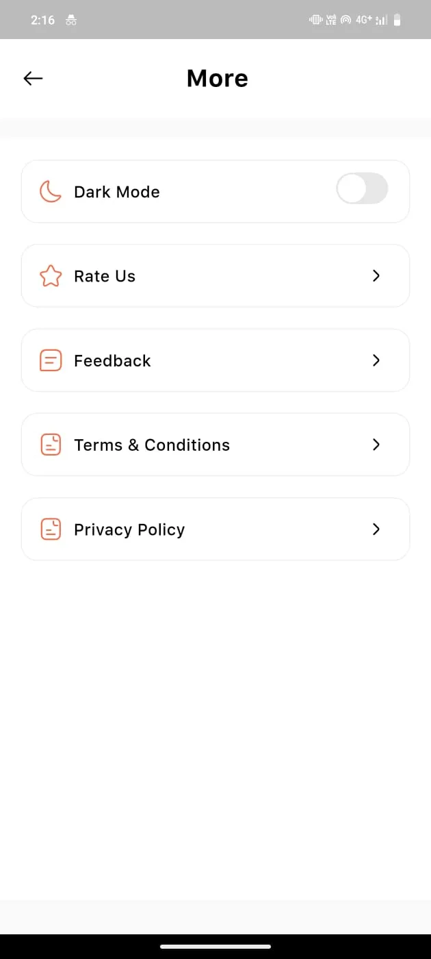The height and width of the screenshot is (959, 431).
Task: Click the Feedback note icon
Action: (51, 360)
